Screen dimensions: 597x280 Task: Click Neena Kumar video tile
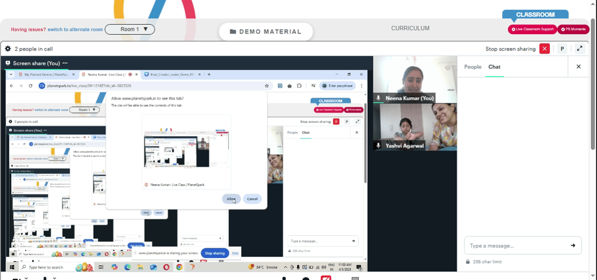(x=415, y=79)
